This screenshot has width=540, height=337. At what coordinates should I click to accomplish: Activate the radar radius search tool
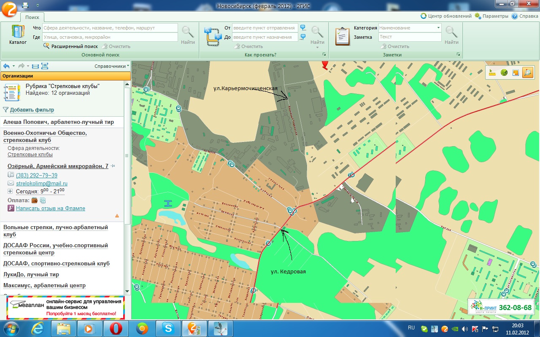click(504, 72)
